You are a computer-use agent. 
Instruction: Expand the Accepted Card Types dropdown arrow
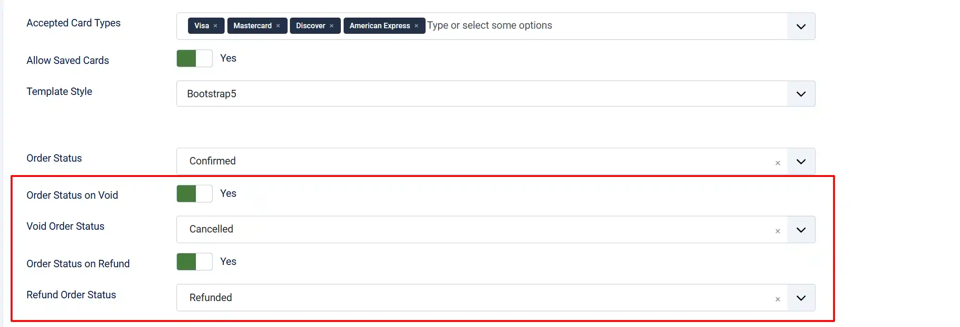(x=801, y=26)
